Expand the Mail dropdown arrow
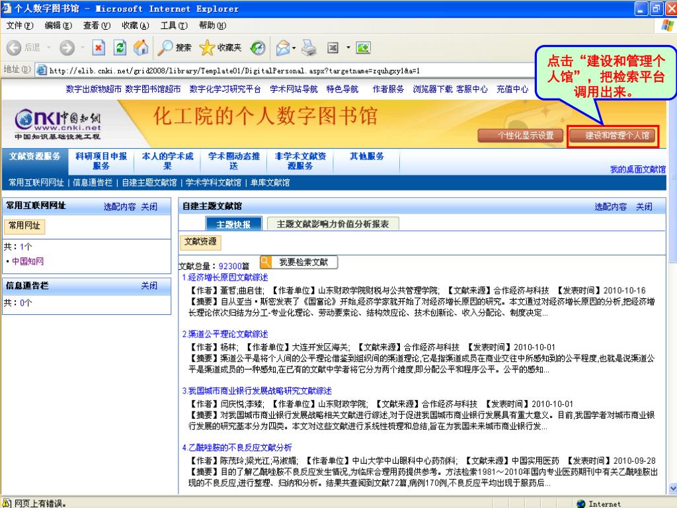 294,48
